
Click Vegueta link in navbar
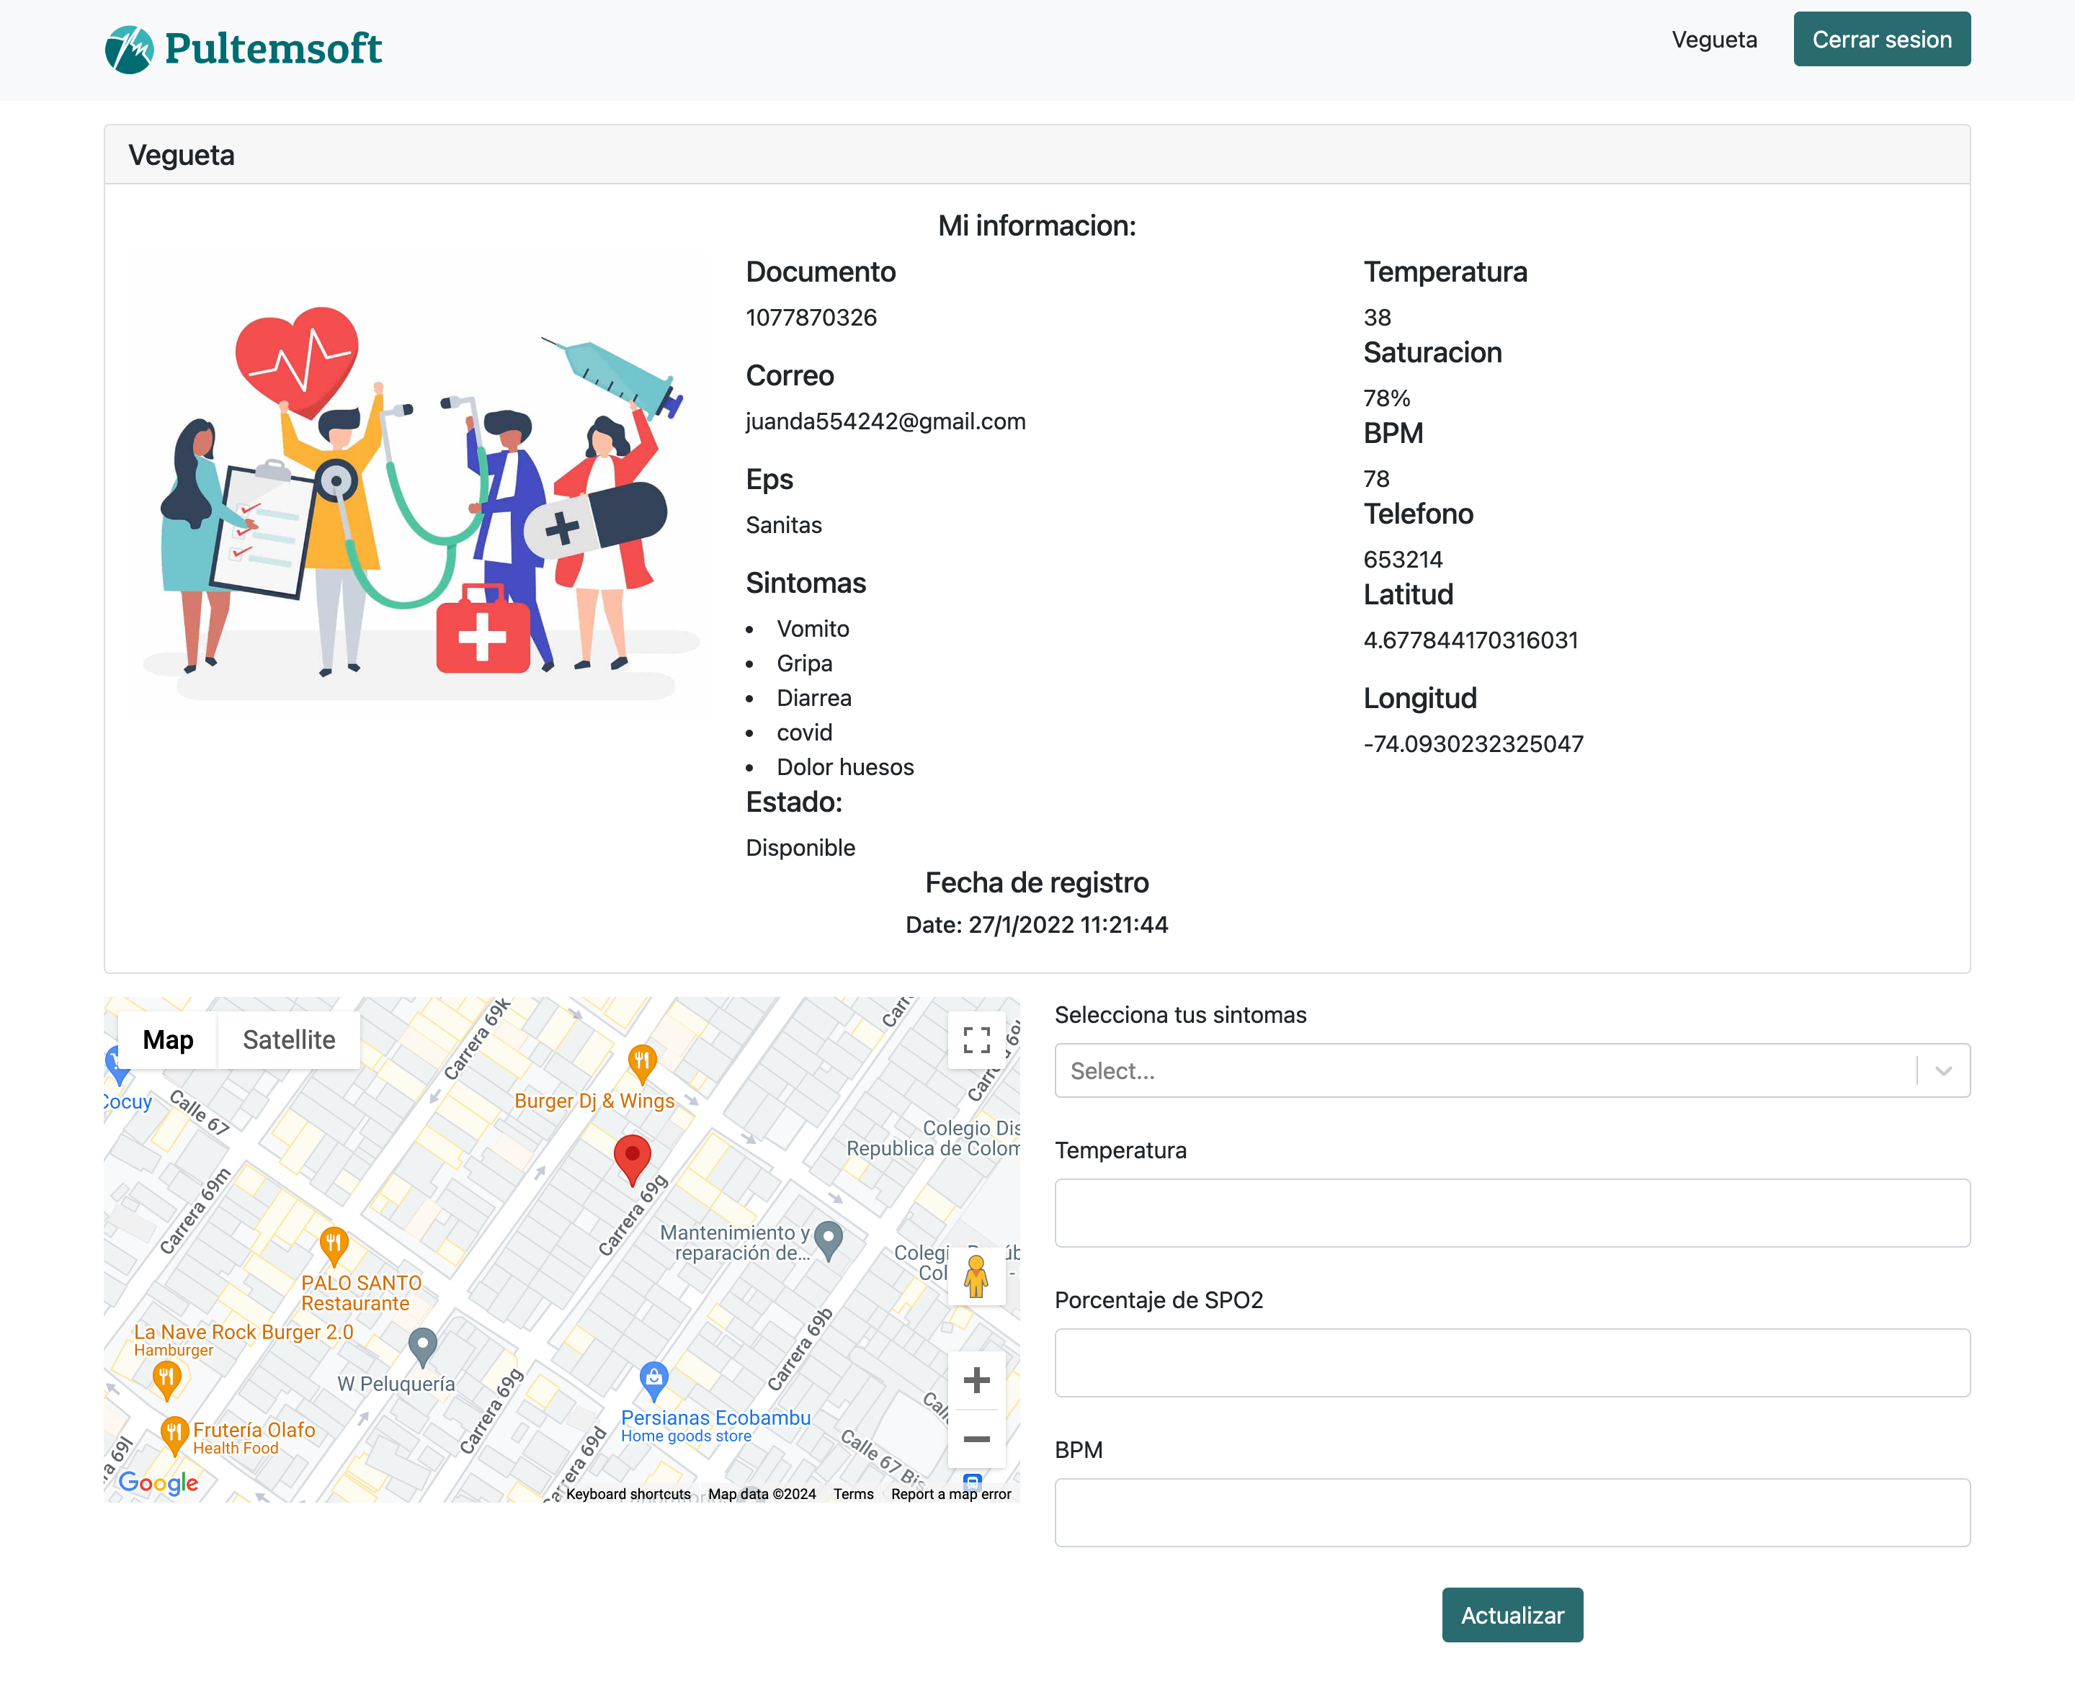point(1715,39)
